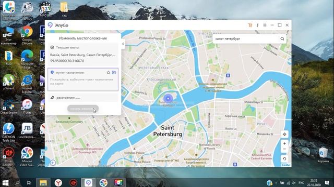Open the Windows Start menu
Viewport: 334px width, 187px height.
tap(5, 182)
